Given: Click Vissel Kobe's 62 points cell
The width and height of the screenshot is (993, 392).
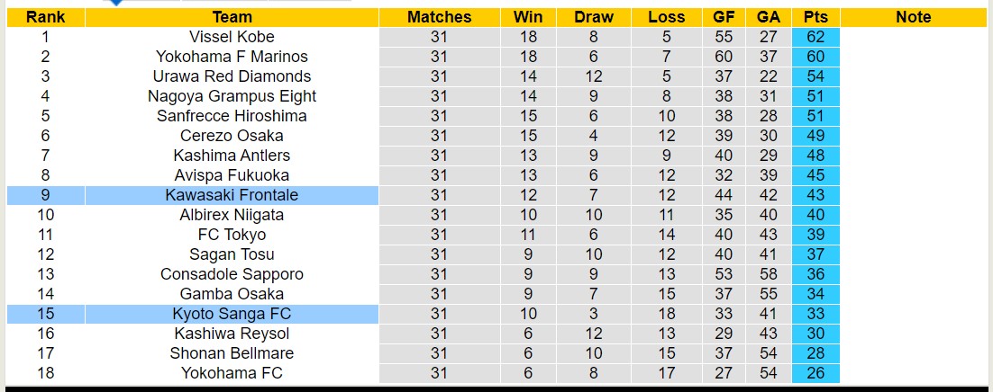Looking at the screenshot, I should (815, 37).
